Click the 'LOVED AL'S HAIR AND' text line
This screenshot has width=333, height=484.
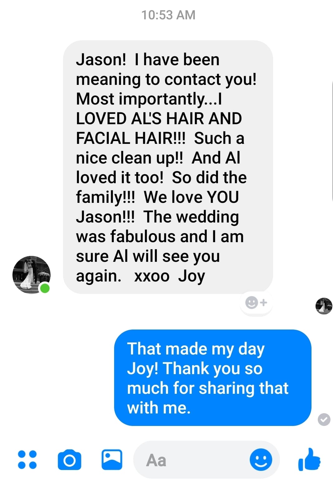pos(159,119)
